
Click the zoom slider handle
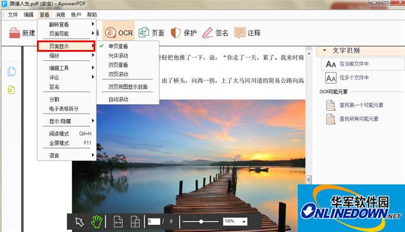point(201,221)
